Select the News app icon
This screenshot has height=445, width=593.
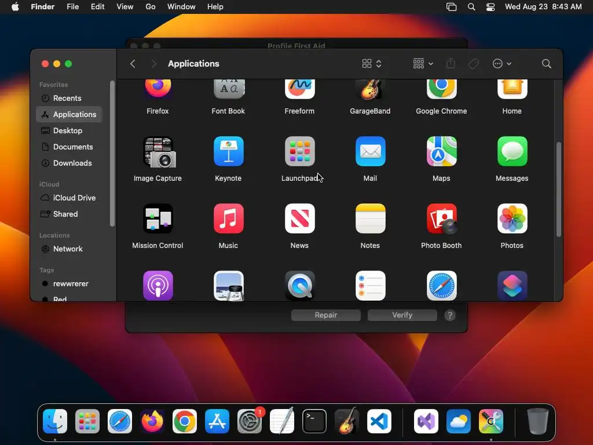tap(299, 218)
